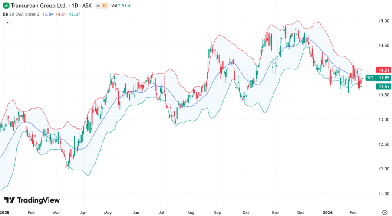
Task: Click the red 14.01 upper band label
Action: 383,70
